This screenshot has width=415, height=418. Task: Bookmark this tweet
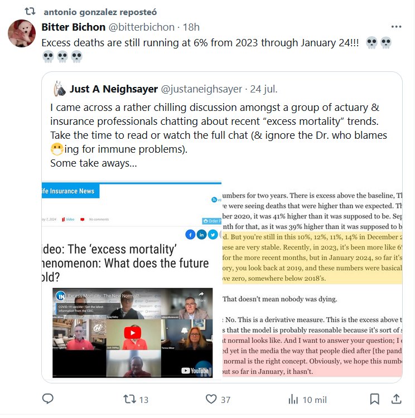(375, 399)
